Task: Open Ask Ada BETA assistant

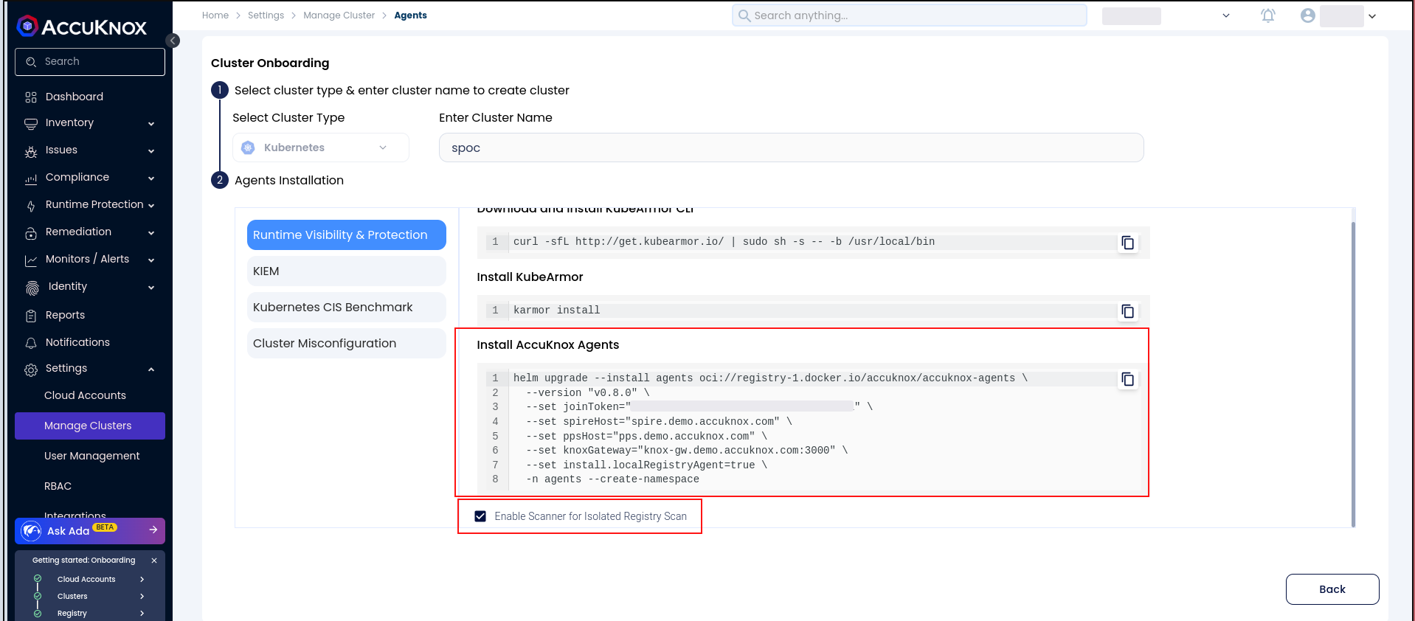Action: click(x=90, y=531)
